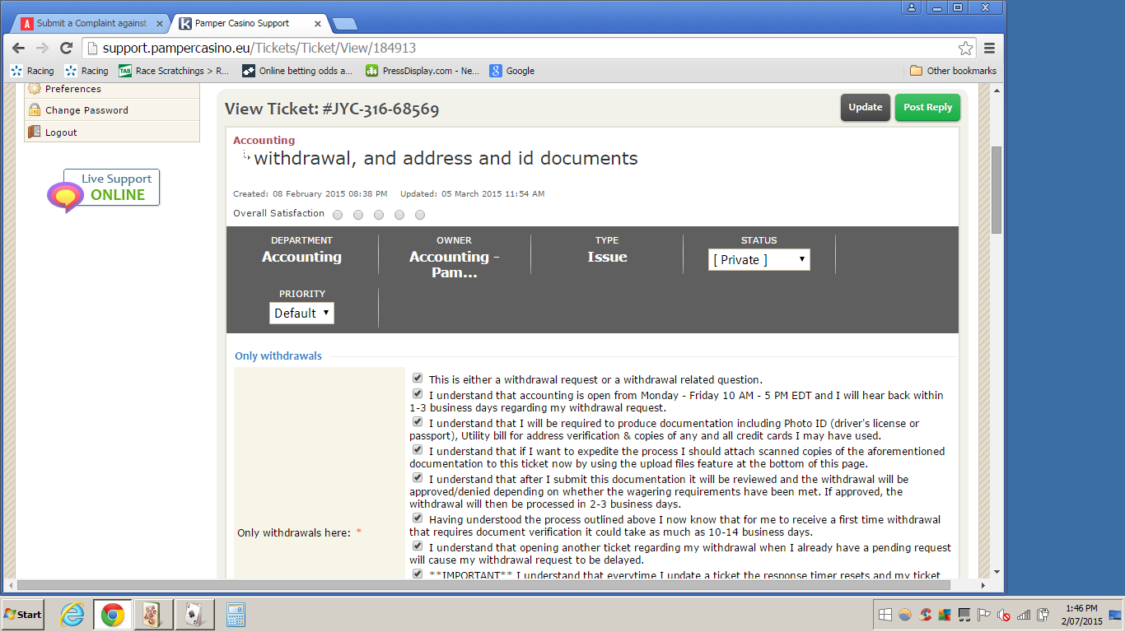The height and width of the screenshot is (632, 1125).
Task: Open Preferences in the sidebar menu
Action: point(112,89)
